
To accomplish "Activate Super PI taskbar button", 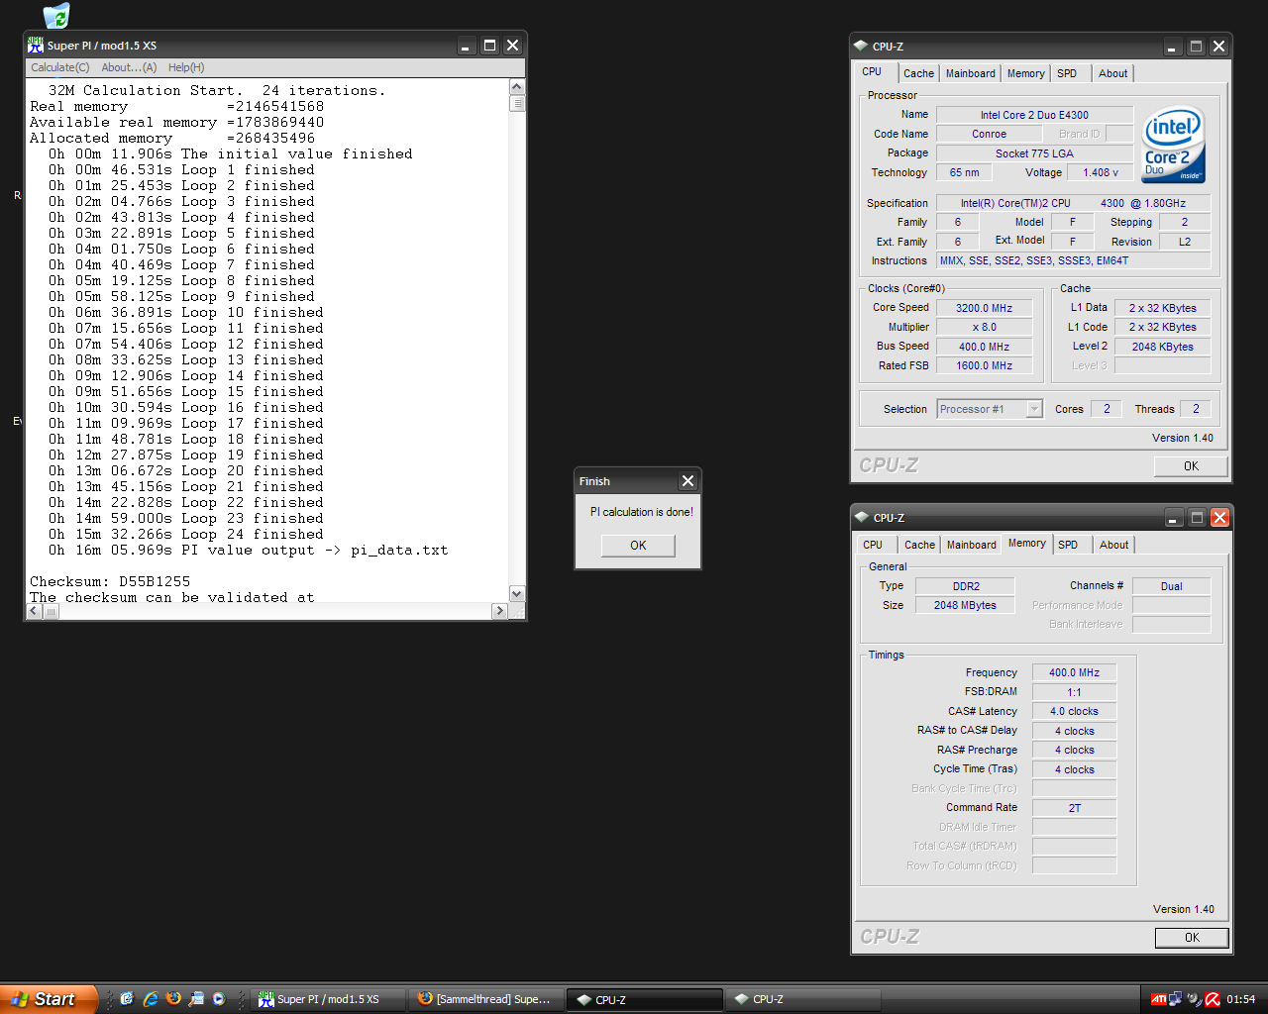I will (x=328, y=999).
